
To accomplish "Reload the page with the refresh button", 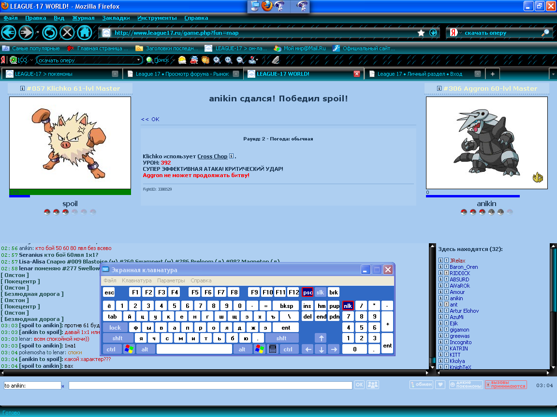I will (x=50, y=33).
